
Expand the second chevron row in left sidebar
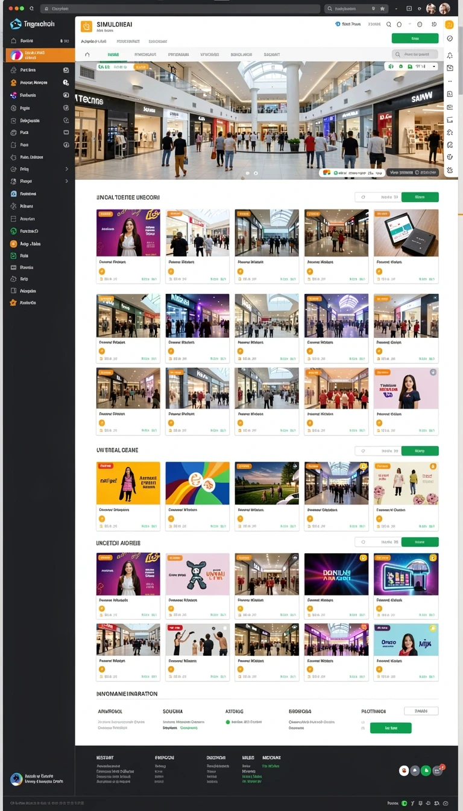pyautogui.click(x=66, y=181)
